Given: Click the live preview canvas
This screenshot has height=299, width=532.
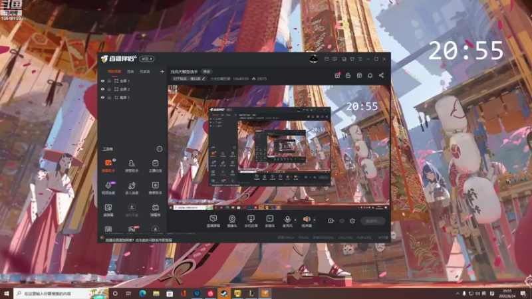Looking at the screenshot, I should [279, 148].
